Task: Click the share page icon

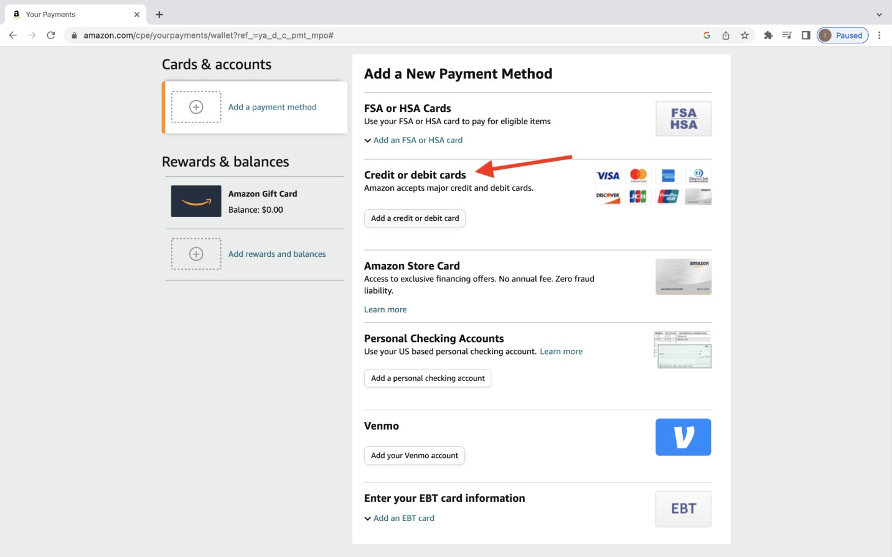Action: pos(726,35)
